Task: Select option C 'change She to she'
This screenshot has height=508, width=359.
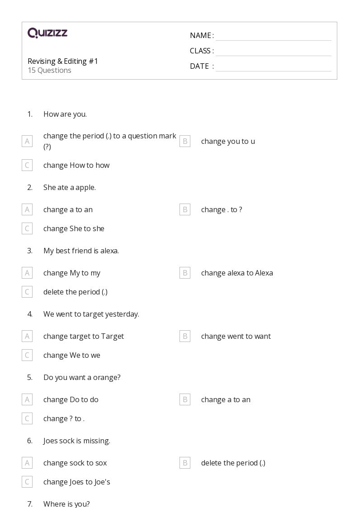Action: coord(27,228)
